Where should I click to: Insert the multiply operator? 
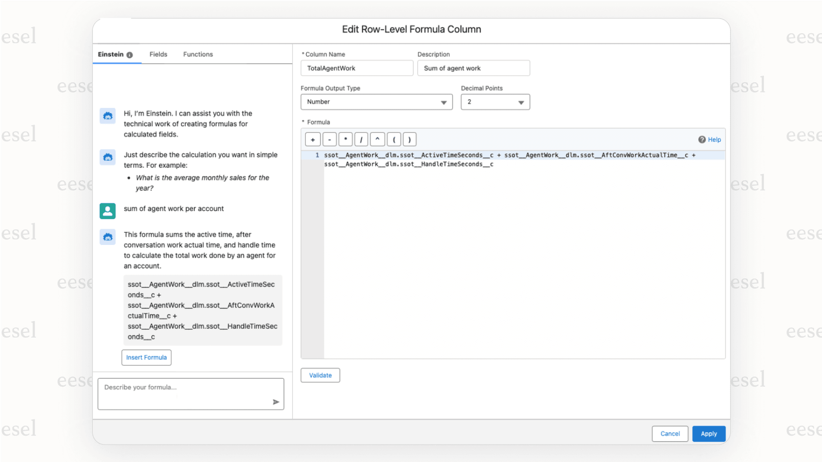pyautogui.click(x=345, y=139)
